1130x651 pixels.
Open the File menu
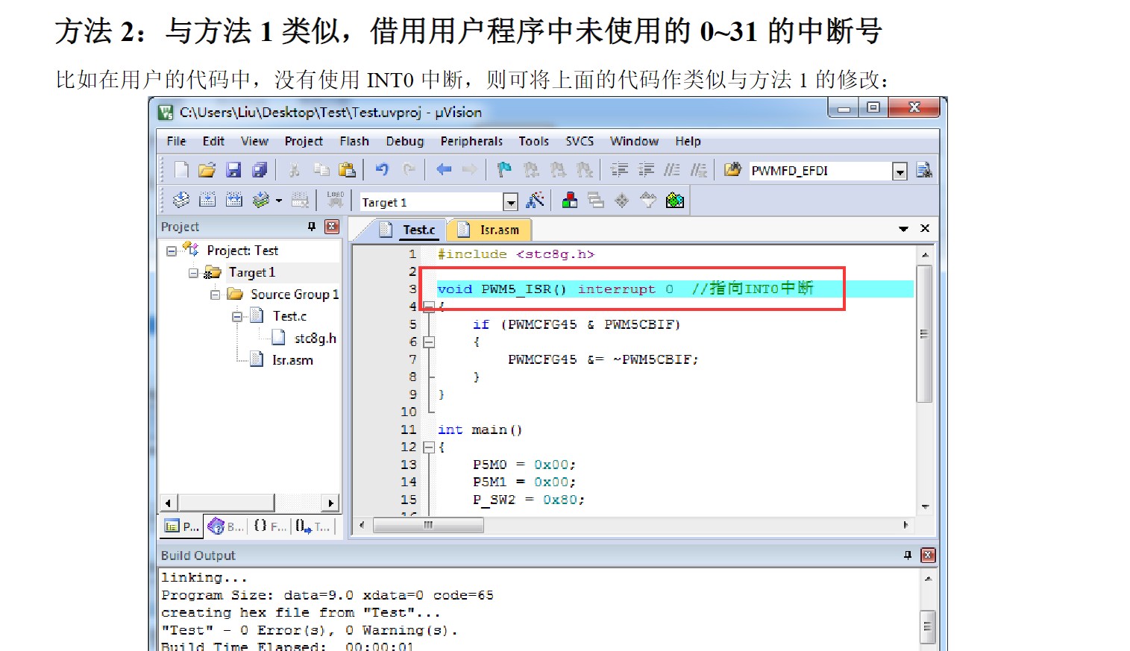(x=176, y=141)
